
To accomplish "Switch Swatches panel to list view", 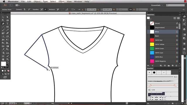I will pyautogui.click(x=175, y=18).
